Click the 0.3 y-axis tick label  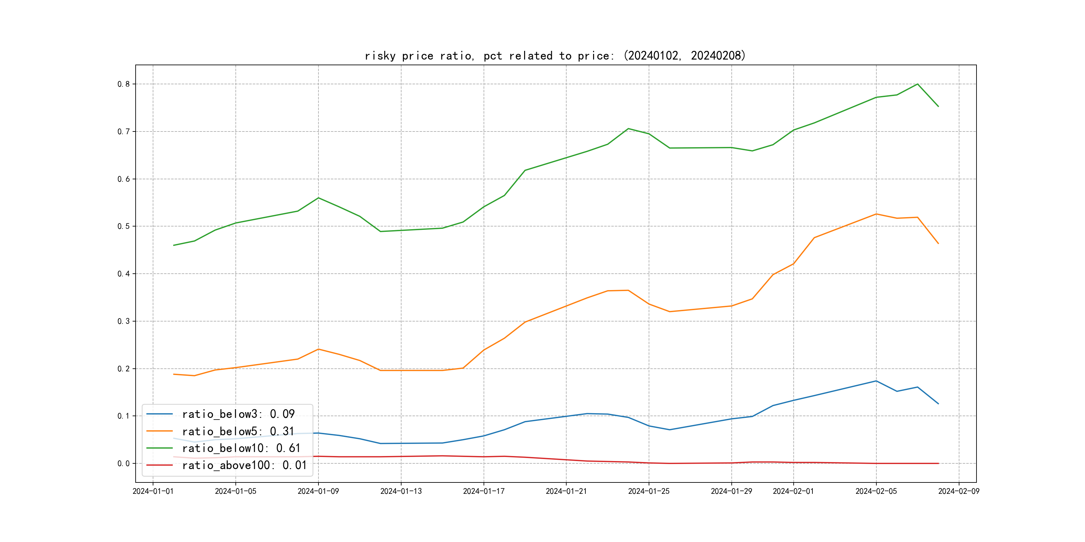124,321
